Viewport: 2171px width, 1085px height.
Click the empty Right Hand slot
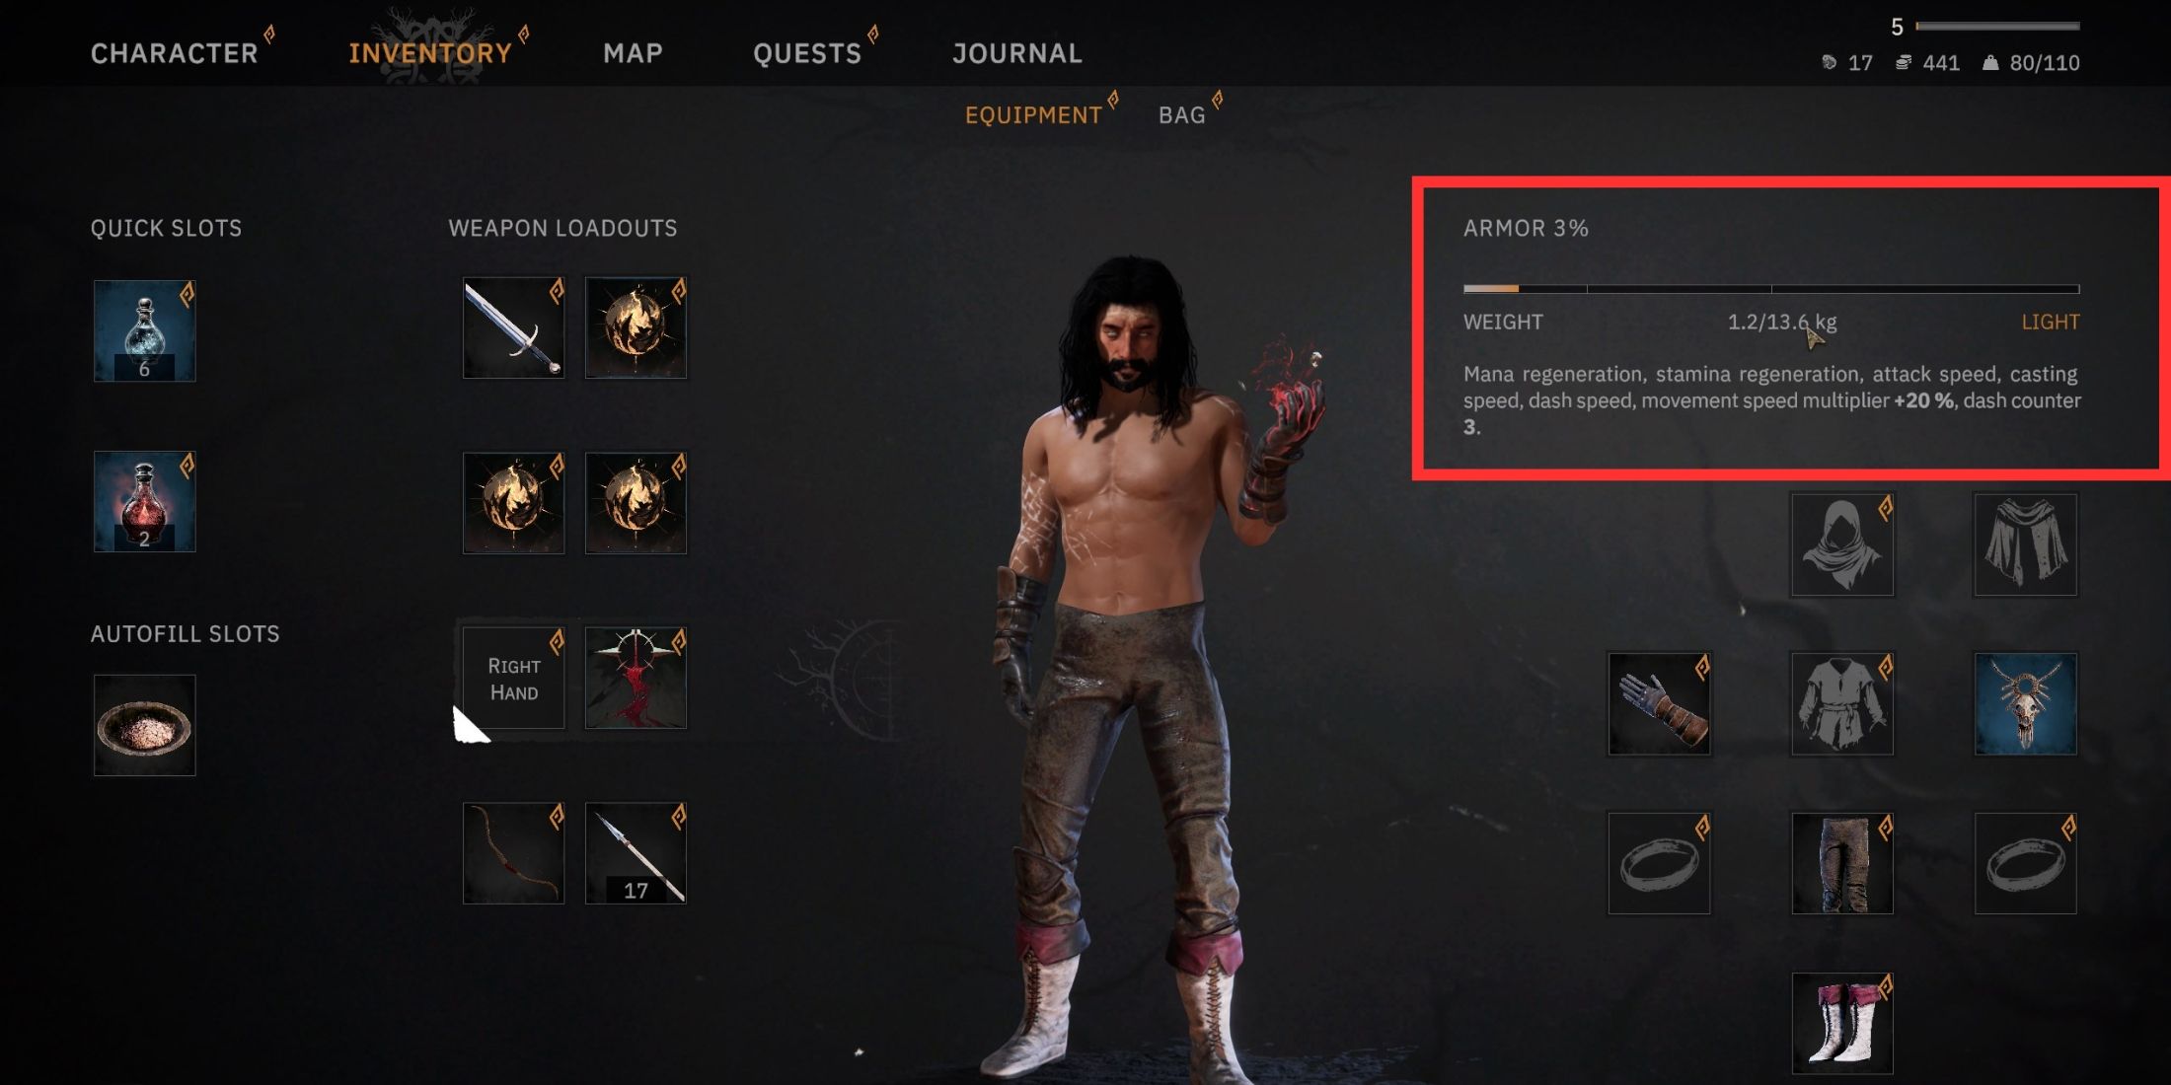[x=513, y=678]
